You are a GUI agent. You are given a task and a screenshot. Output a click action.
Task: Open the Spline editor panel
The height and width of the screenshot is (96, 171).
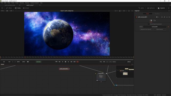pos(141,8)
